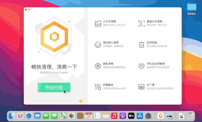
Task: Open the 大文件清理 folder icon
Action: (98, 24)
